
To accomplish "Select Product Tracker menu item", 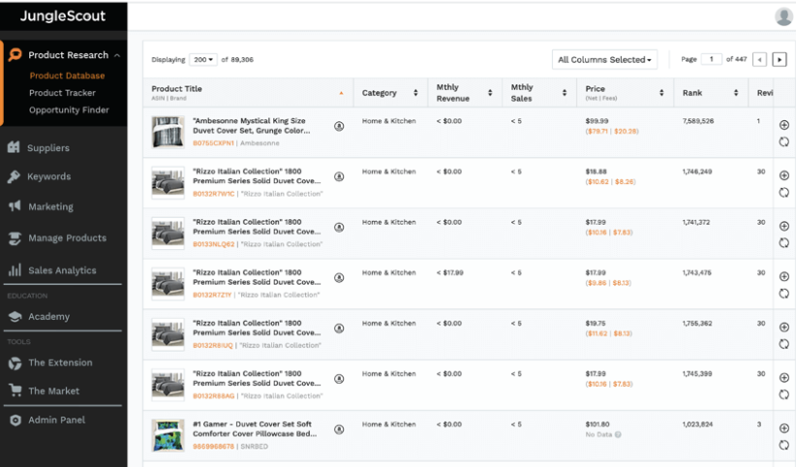I will [x=62, y=92].
